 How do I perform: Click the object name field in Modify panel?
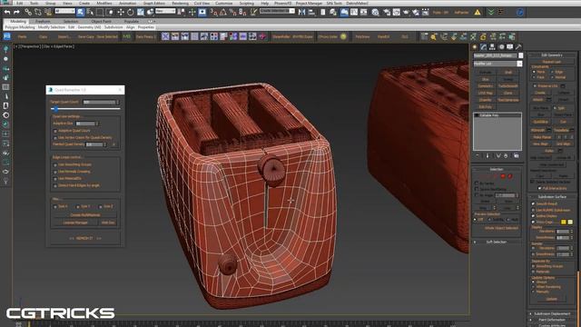point(495,55)
